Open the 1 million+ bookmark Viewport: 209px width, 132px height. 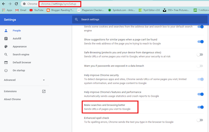tap(201, 10)
